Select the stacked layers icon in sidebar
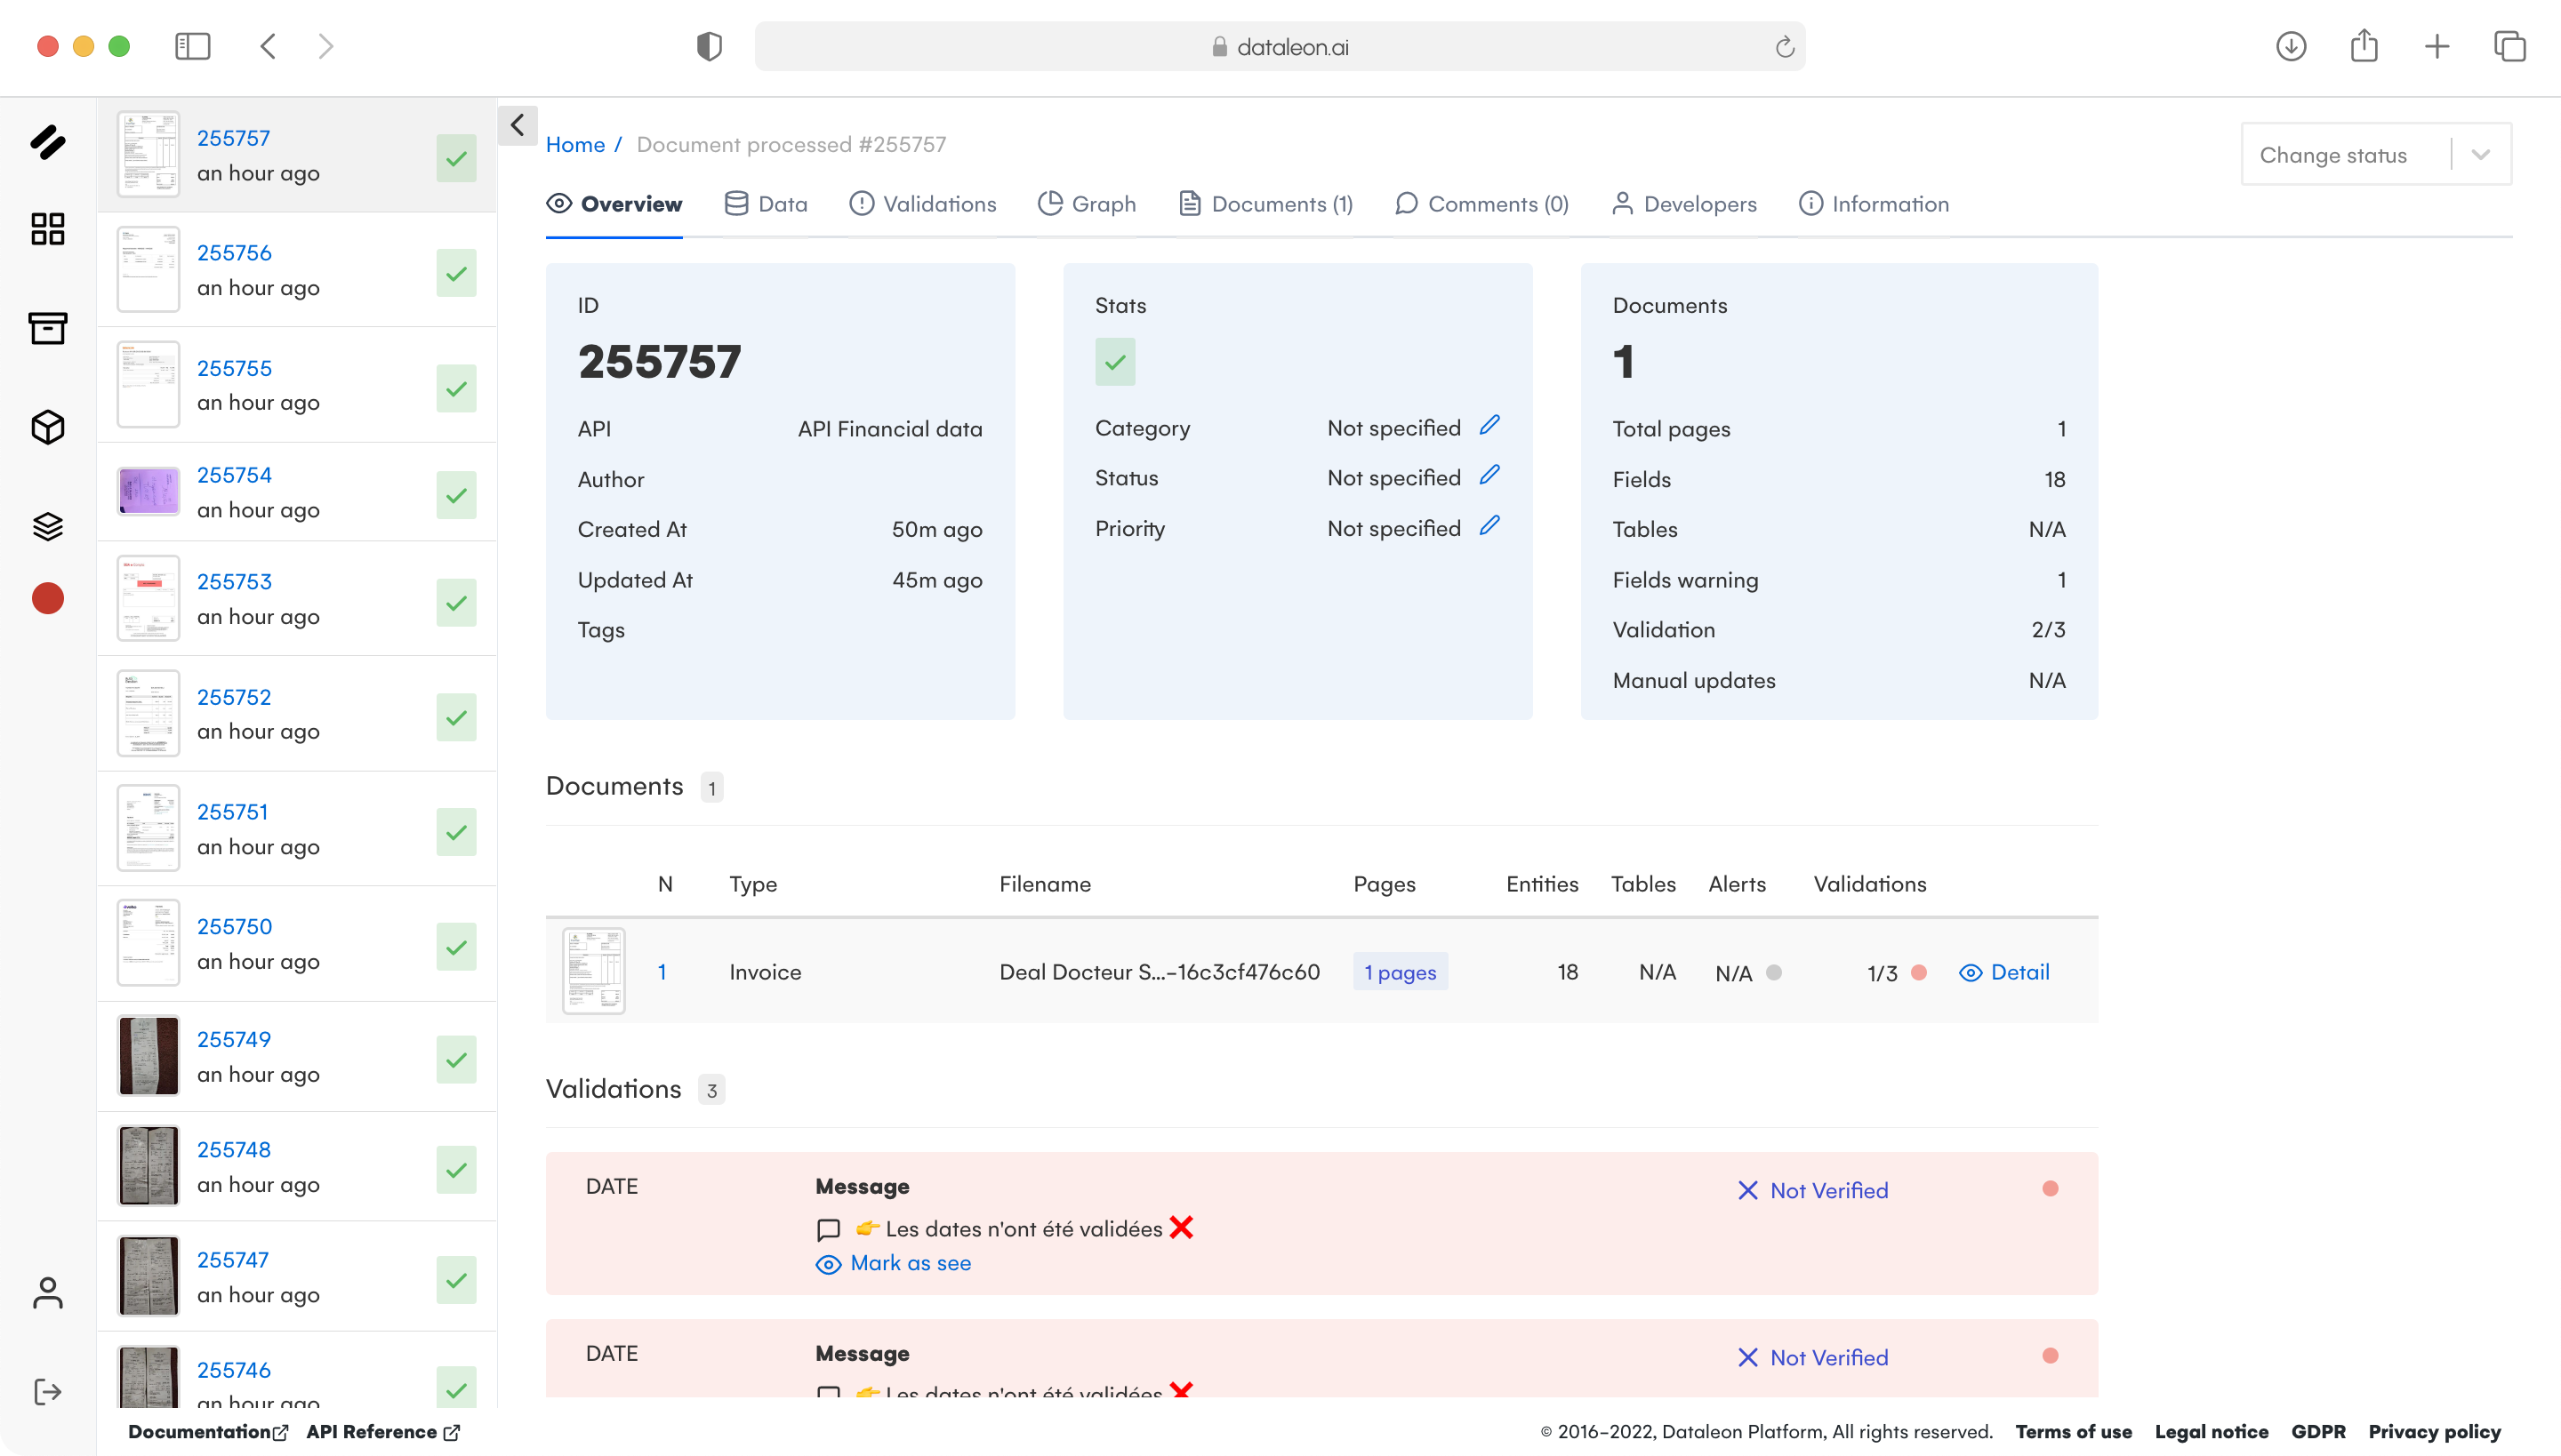 [48, 526]
